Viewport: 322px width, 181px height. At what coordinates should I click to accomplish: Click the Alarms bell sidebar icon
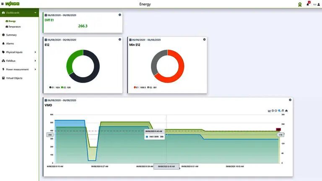[x=3, y=44]
